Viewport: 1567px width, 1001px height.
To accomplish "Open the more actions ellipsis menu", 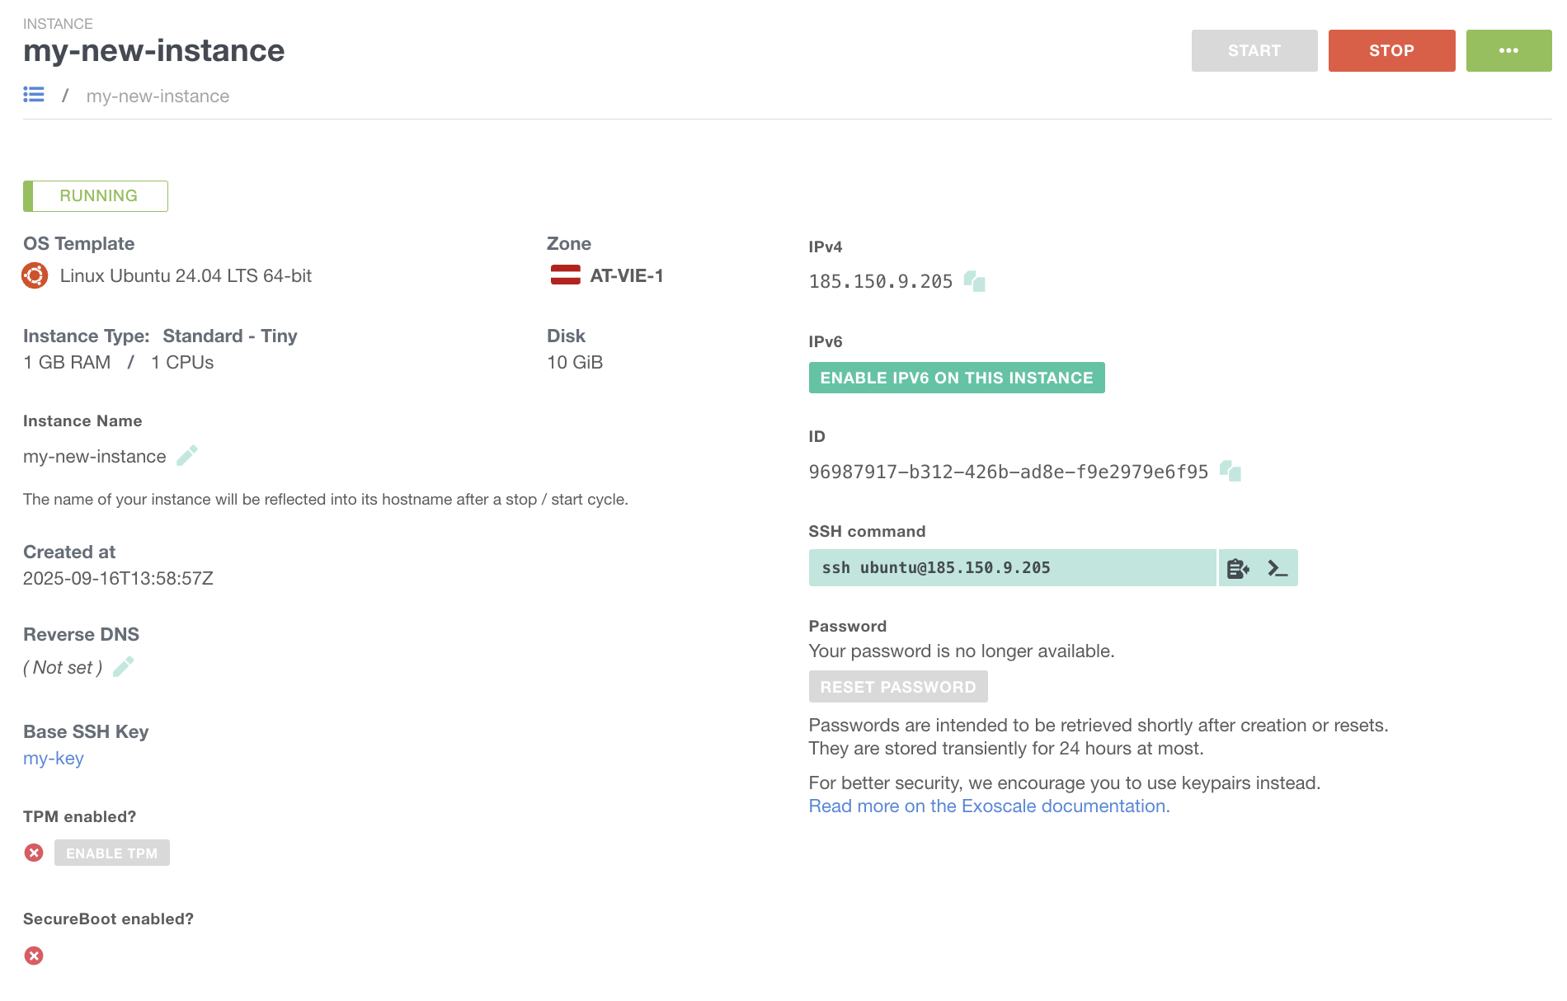I will 1508,50.
